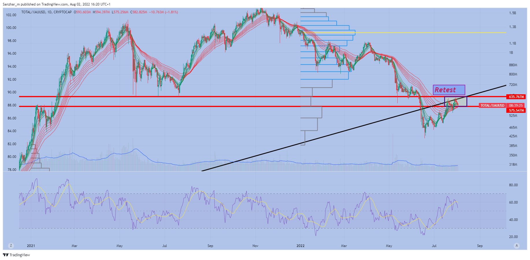Click 1.5B on the right scale
Image resolution: width=530 pixels, height=260 pixels.
513,13
